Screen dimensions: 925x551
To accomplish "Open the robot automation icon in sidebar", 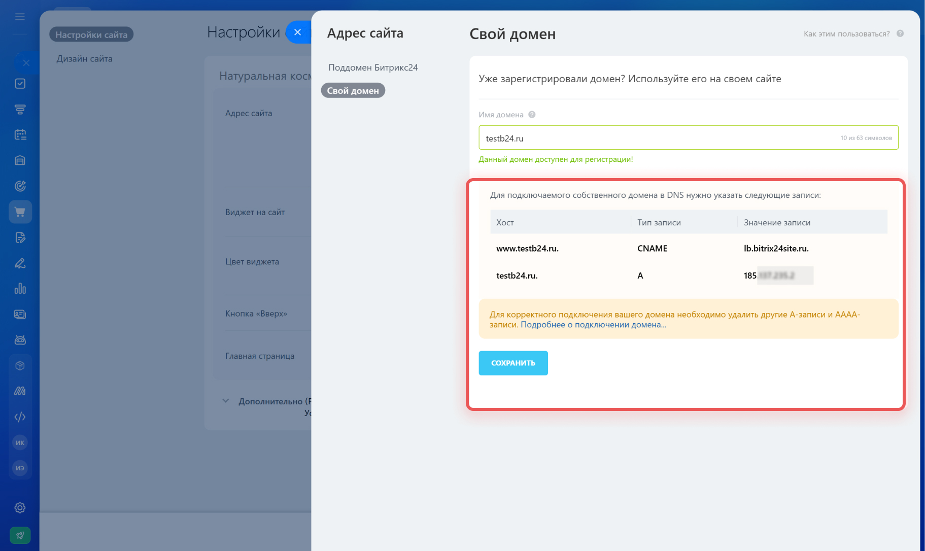I will pyautogui.click(x=20, y=340).
